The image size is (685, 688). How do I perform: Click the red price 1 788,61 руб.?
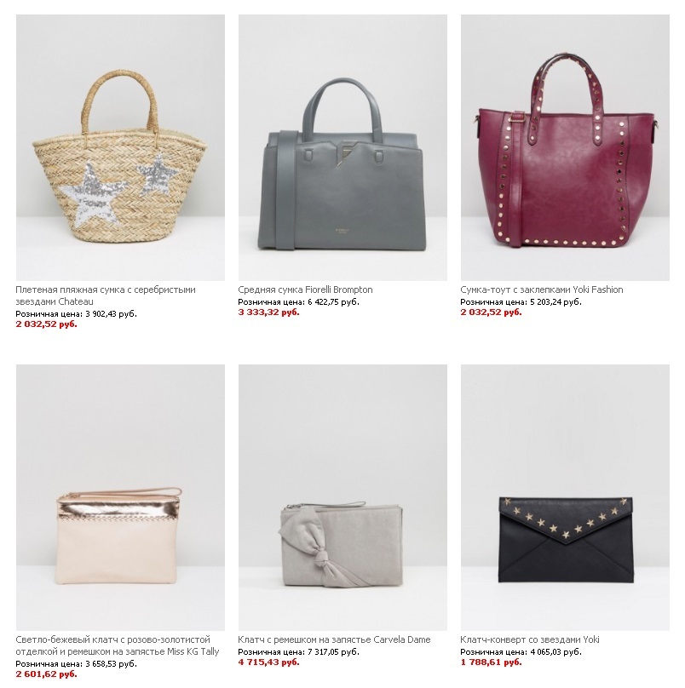[491, 662]
